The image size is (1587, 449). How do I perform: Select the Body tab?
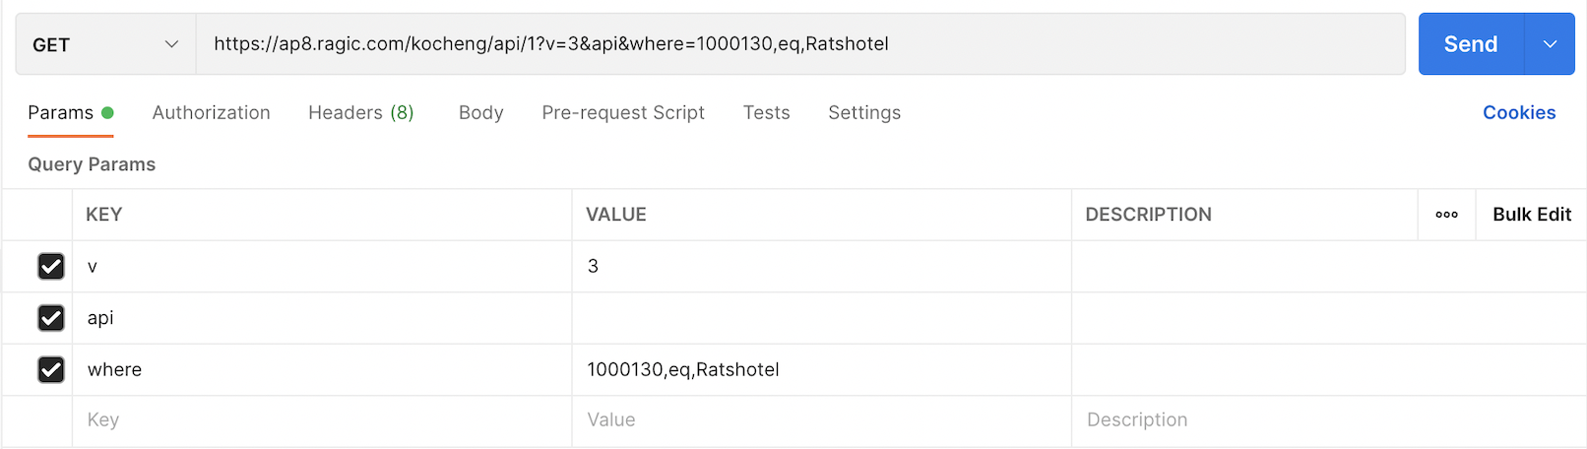[480, 113]
